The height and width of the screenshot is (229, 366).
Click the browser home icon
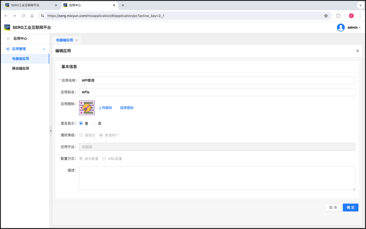[32, 16]
